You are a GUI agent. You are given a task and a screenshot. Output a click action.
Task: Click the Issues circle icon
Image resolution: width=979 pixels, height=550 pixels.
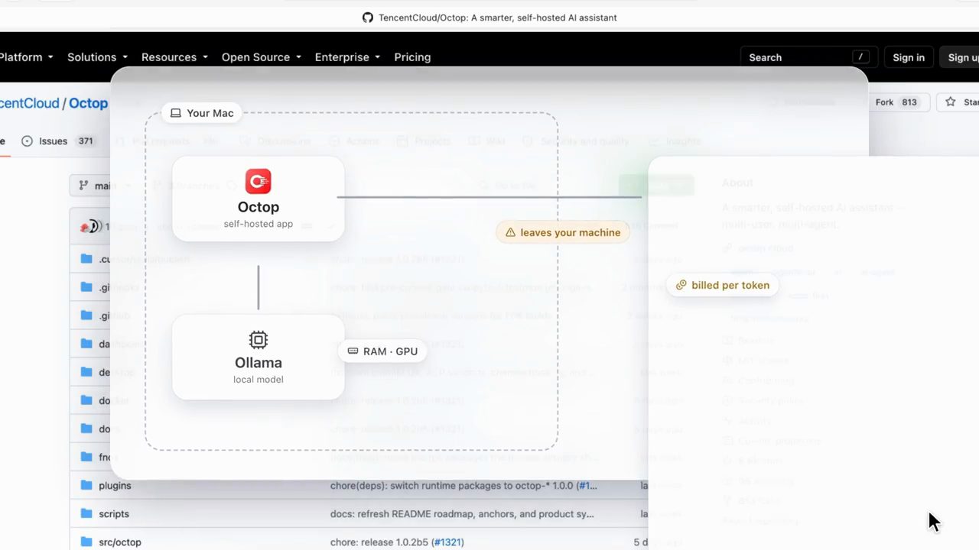(x=28, y=141)
